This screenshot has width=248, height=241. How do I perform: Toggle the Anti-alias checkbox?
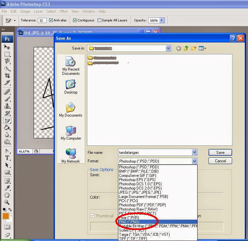click(51, 20)
